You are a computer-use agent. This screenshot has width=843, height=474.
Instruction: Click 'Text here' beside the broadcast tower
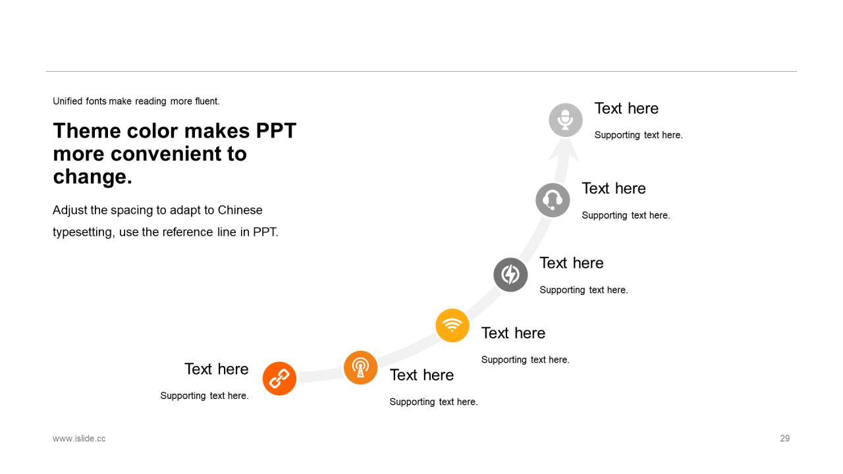pos(421,375)
